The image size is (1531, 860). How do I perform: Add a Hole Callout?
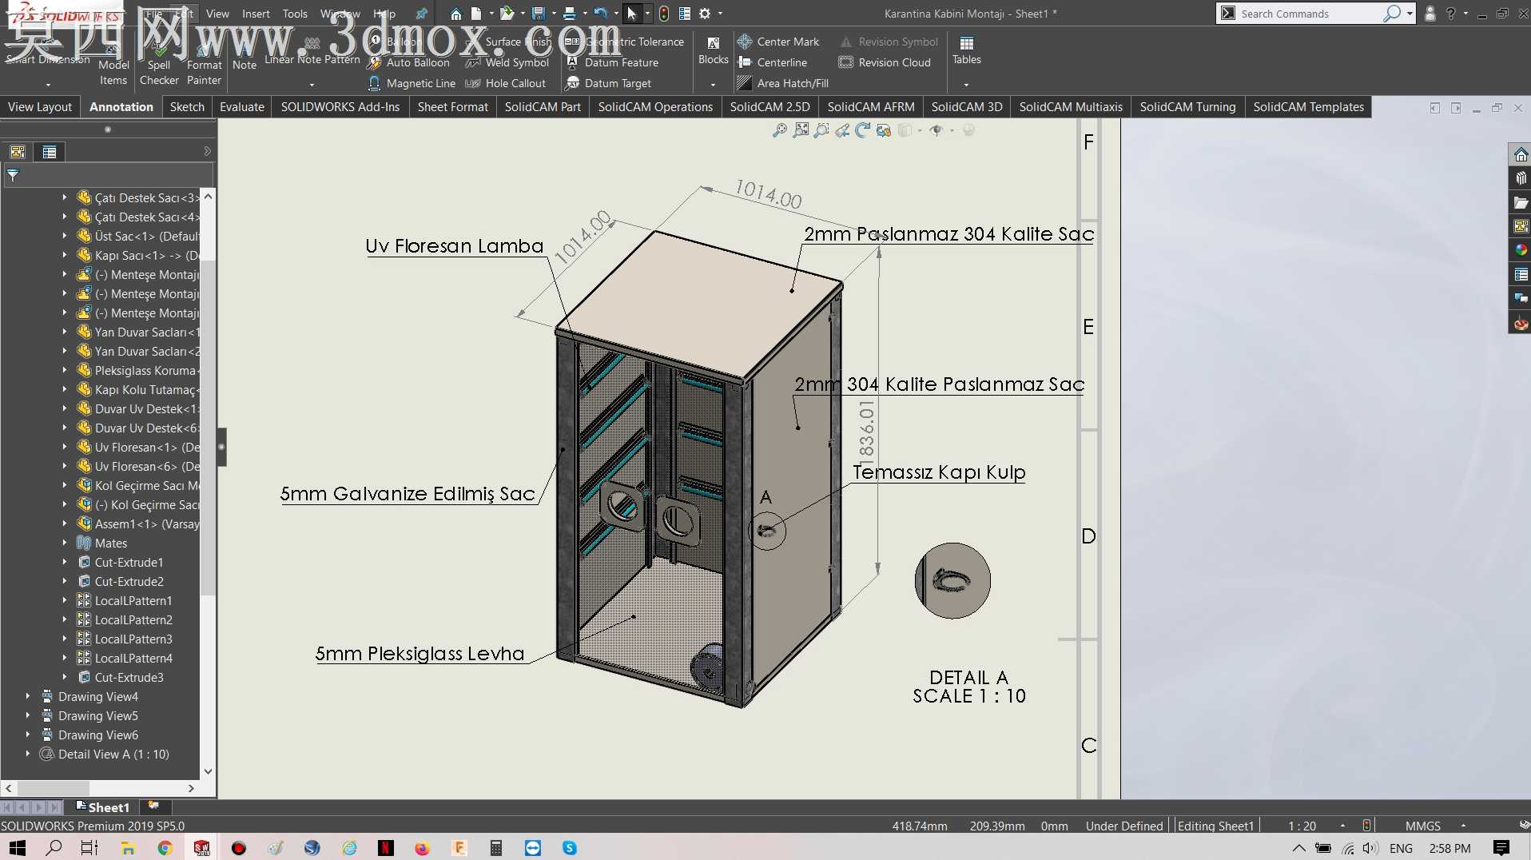click(506, 83)
